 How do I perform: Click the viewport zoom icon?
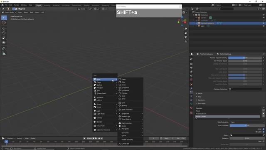(x=186, y=29)
